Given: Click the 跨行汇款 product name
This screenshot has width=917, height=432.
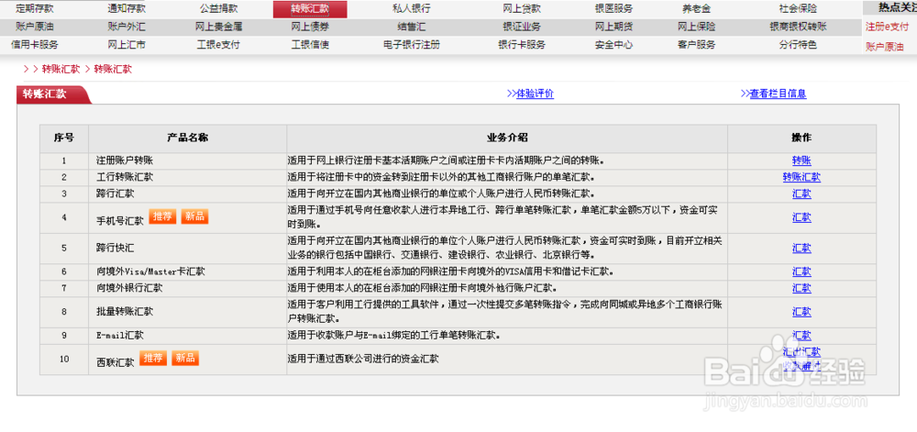Looking at the screenshot, I should pos(116,194).
